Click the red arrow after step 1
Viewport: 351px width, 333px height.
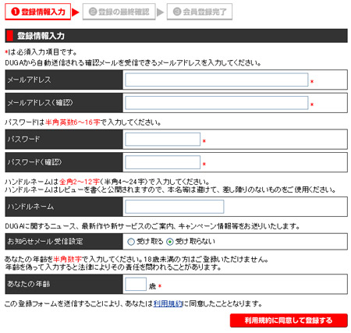[x=76, y=12]
